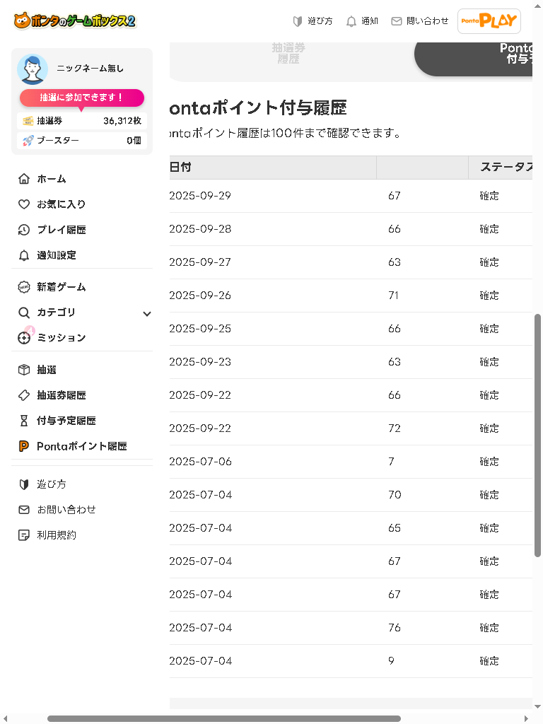Click the Ponta Game Box 2 logo
This screenshot has width=543, height=724.
click(74, 21)
